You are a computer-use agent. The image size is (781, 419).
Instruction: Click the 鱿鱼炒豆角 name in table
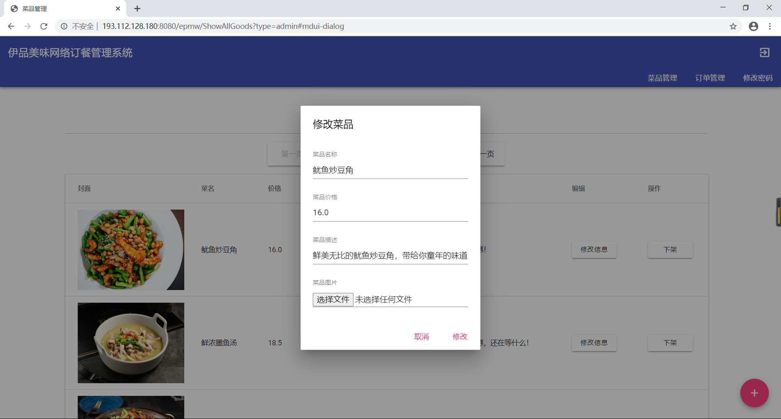(219, 250)
